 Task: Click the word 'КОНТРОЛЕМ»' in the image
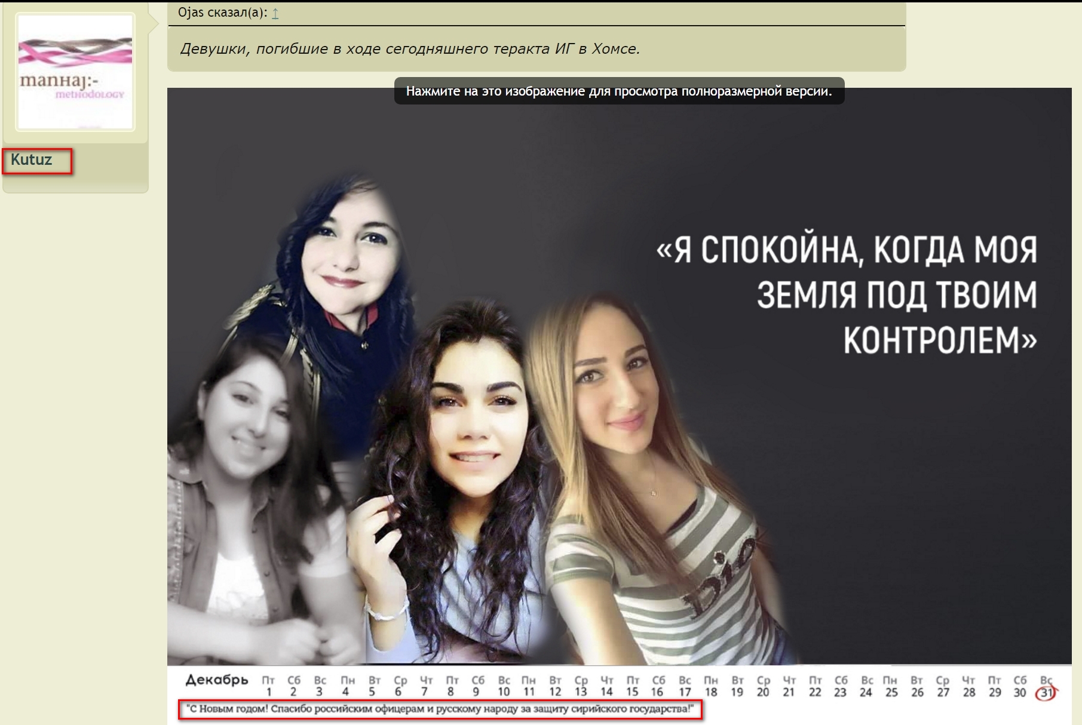pyautogui.click(x=940, y=340)
